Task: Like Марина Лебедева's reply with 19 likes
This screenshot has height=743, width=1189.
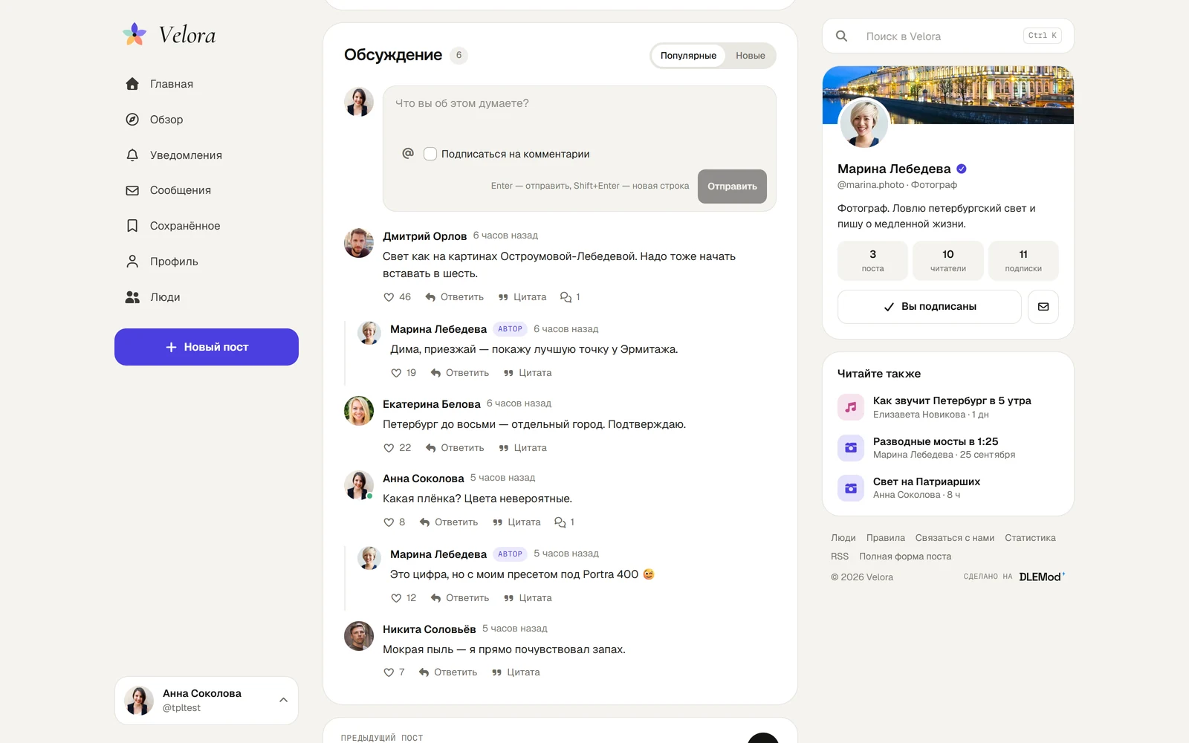Action: tap(404, 373)
